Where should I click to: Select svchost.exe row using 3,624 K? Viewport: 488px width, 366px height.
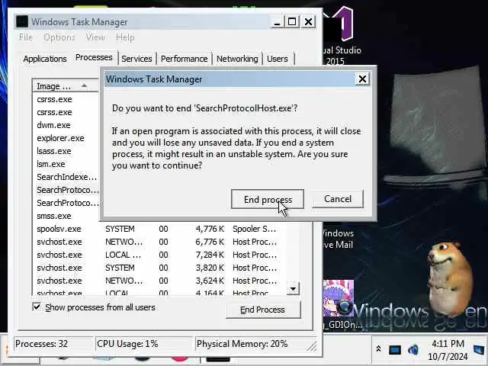point(159,281)
